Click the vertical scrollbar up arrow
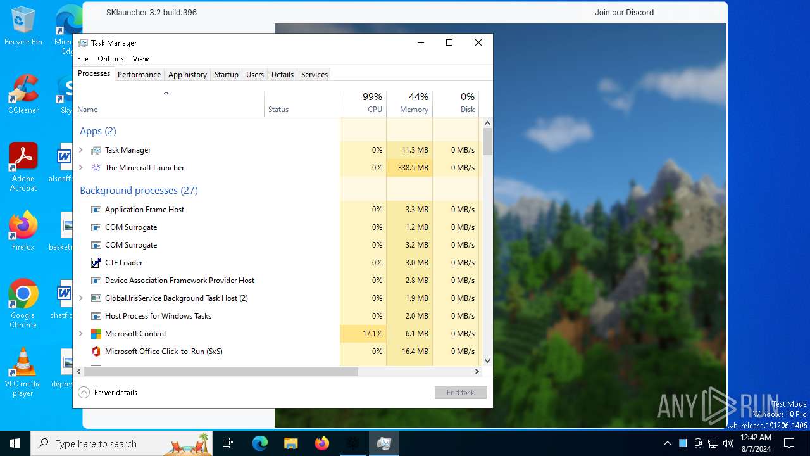The height and width of the screenshot is (456, 810). point(487,122)
